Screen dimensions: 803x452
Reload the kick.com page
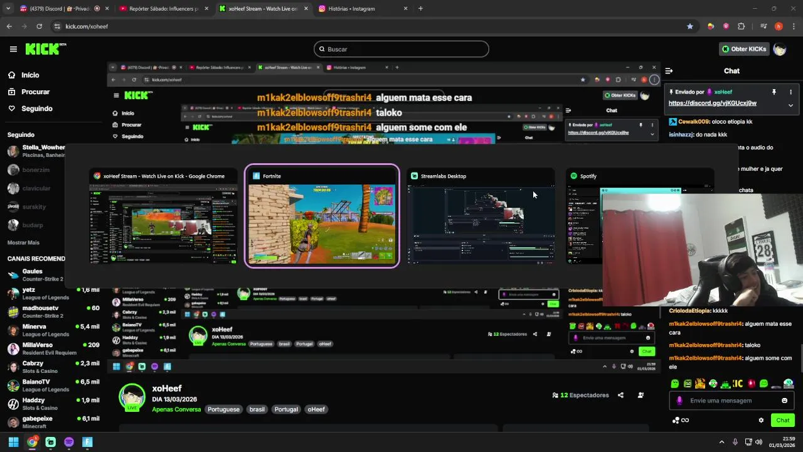tap(39, 26)
